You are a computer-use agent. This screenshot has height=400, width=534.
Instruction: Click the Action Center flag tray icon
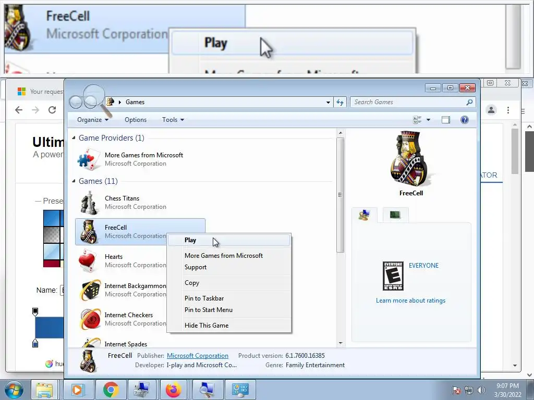(456, 390)
